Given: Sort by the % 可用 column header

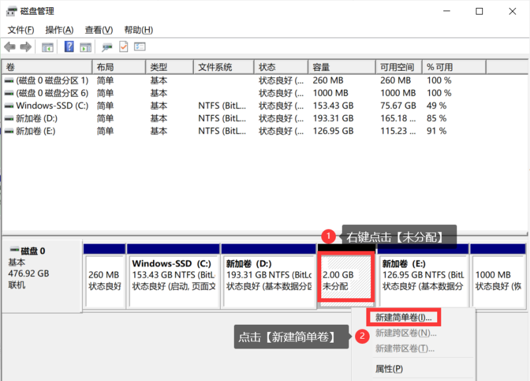Looking at the screenshot, I should coord(454,67).
